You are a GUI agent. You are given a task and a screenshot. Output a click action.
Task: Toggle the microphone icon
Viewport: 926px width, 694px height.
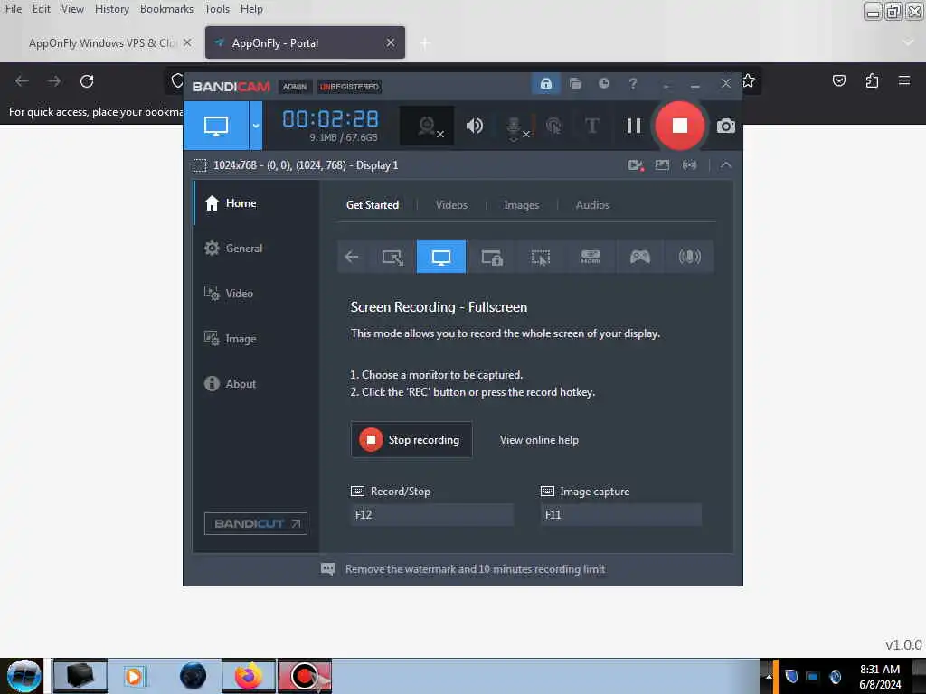515,127
